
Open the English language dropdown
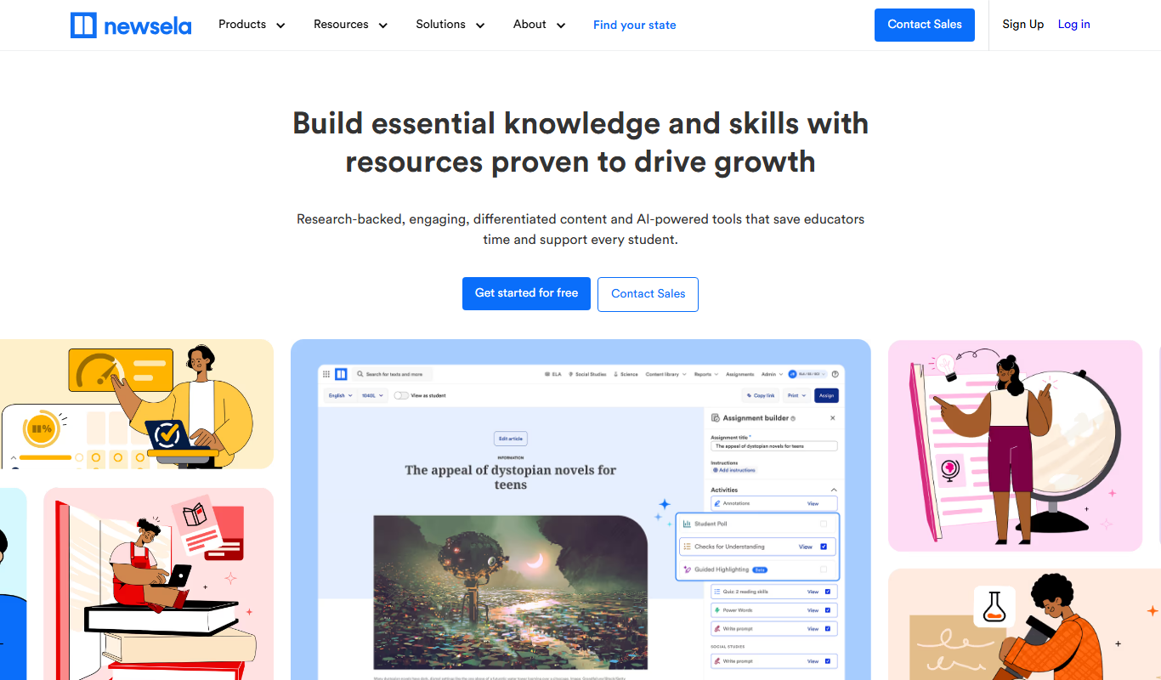coord(340,395)
